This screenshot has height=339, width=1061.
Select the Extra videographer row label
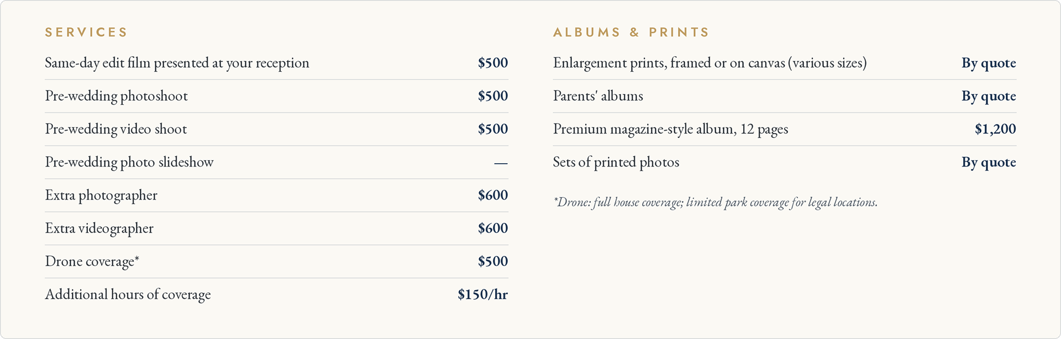click(x=99, y=229)
